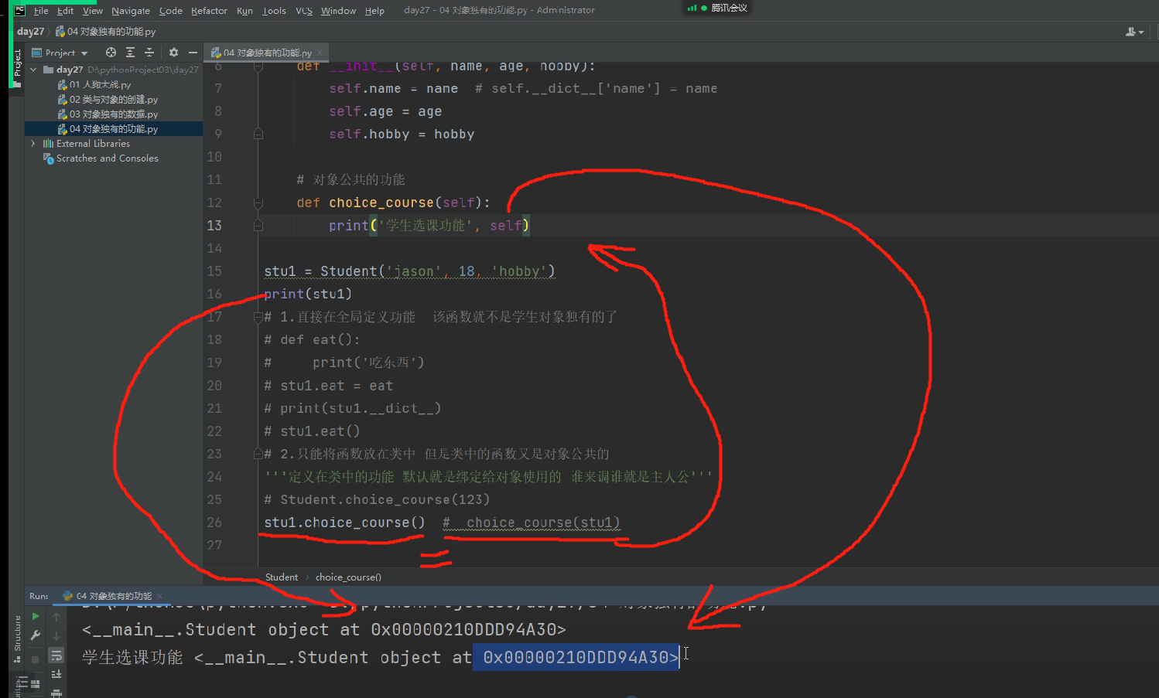Click line number 13 in the gutter

click(x=214, y=226)
